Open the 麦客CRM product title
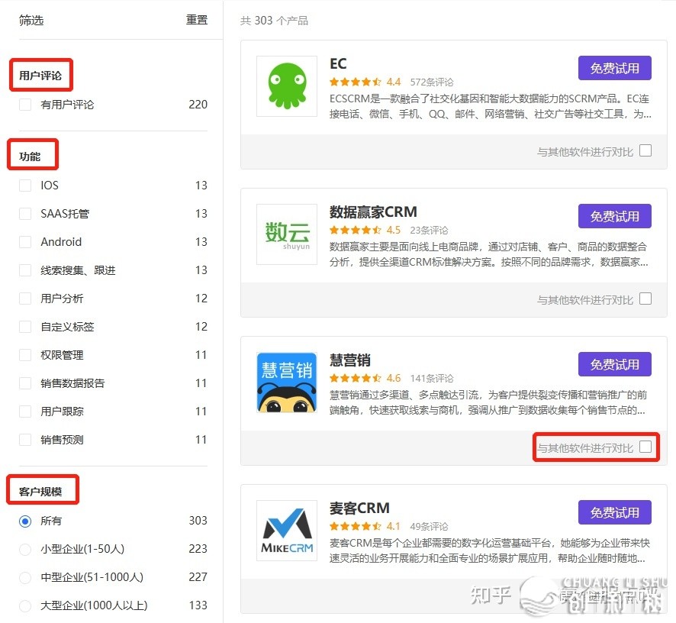676x623 pixels. 359,508
